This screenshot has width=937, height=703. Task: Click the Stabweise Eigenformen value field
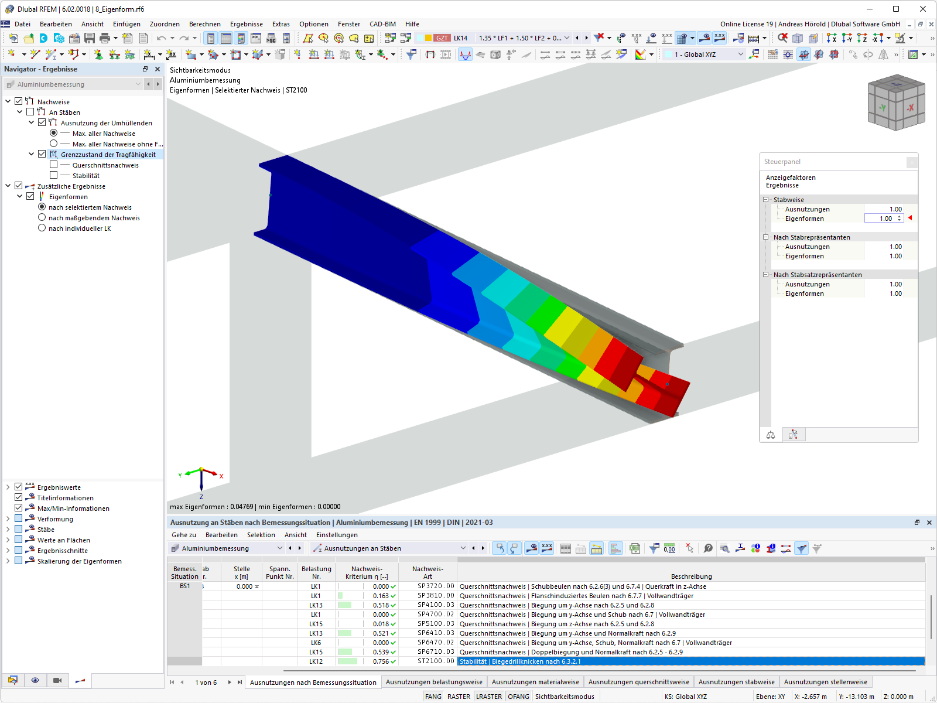click(884, 219)
